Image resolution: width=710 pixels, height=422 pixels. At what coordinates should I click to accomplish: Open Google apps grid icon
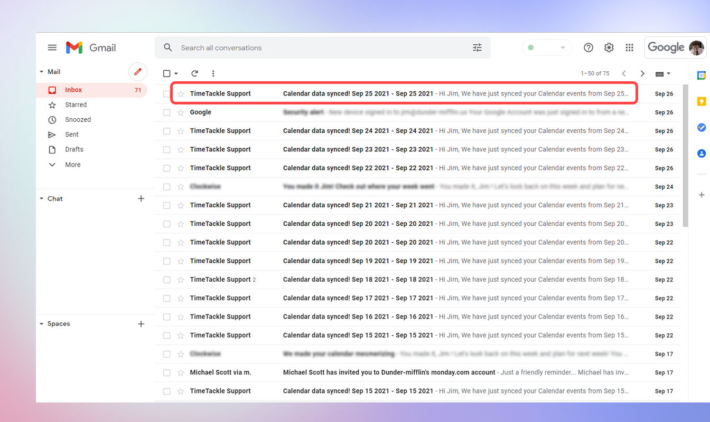(629, 47)
